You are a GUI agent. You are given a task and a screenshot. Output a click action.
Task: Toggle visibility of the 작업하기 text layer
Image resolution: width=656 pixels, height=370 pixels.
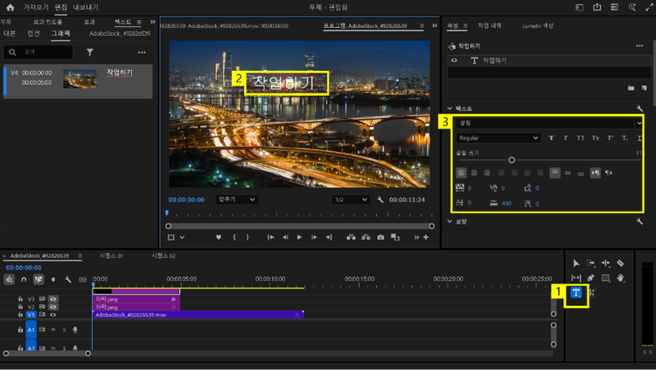pyautogui.click(x=455, y=60)
